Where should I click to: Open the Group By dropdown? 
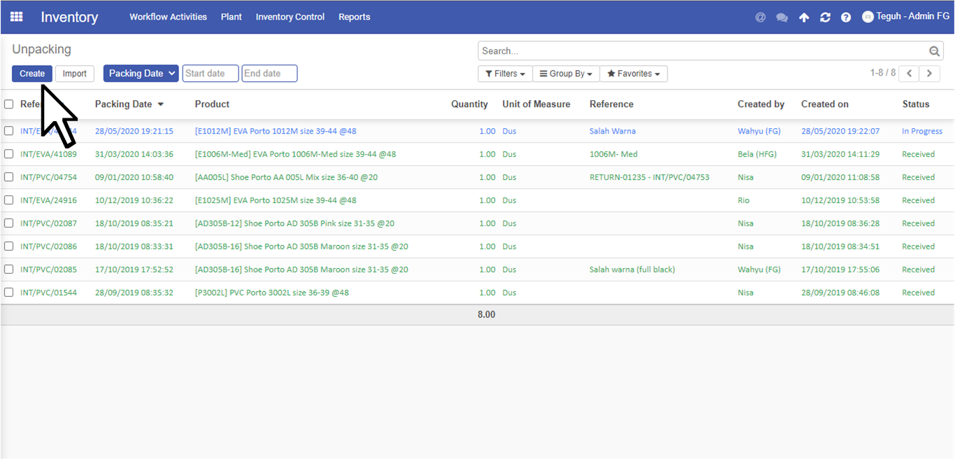[x=566, y=74]
